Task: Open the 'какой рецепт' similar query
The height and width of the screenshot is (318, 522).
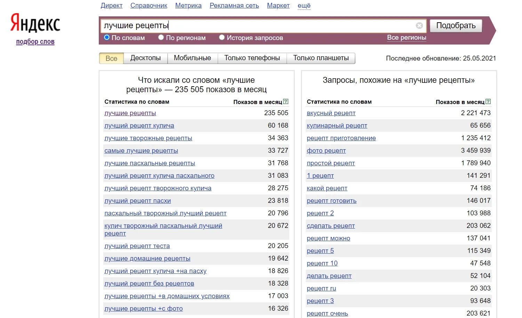Action: 327,188
